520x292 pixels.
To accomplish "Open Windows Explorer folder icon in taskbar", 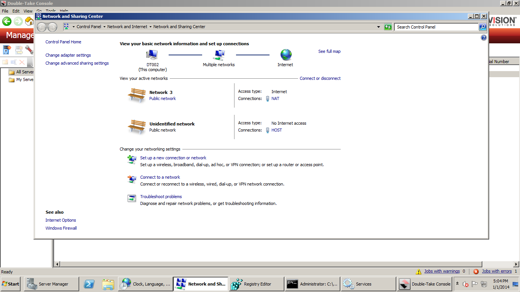I will (108, 284).
